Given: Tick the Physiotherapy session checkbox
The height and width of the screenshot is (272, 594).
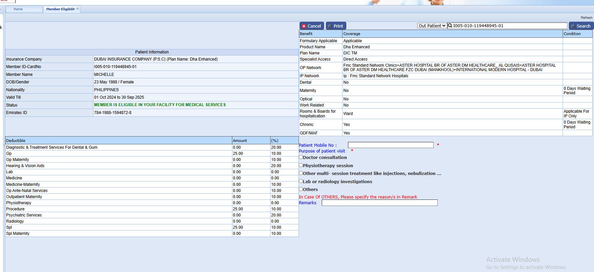Looking at the screenshot, I should point(301,165).
